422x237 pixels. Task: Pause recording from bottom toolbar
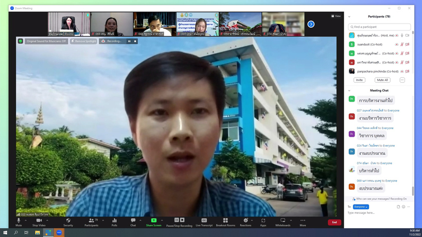[x=177, y=220]
